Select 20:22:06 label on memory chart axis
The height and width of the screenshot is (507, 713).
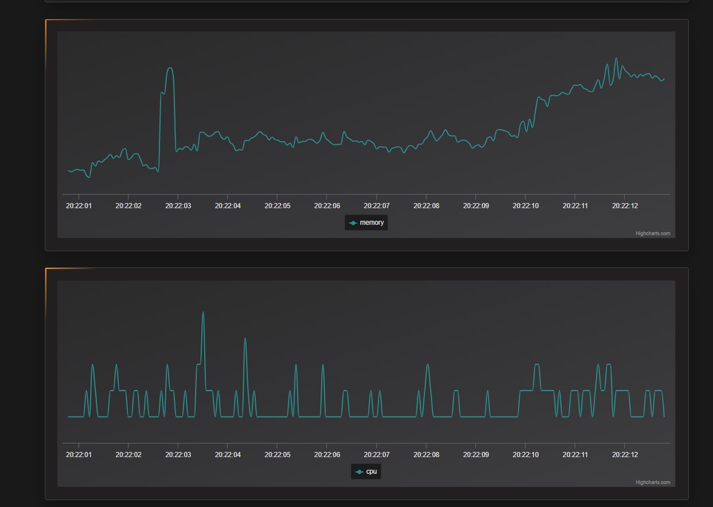point(327,205)
